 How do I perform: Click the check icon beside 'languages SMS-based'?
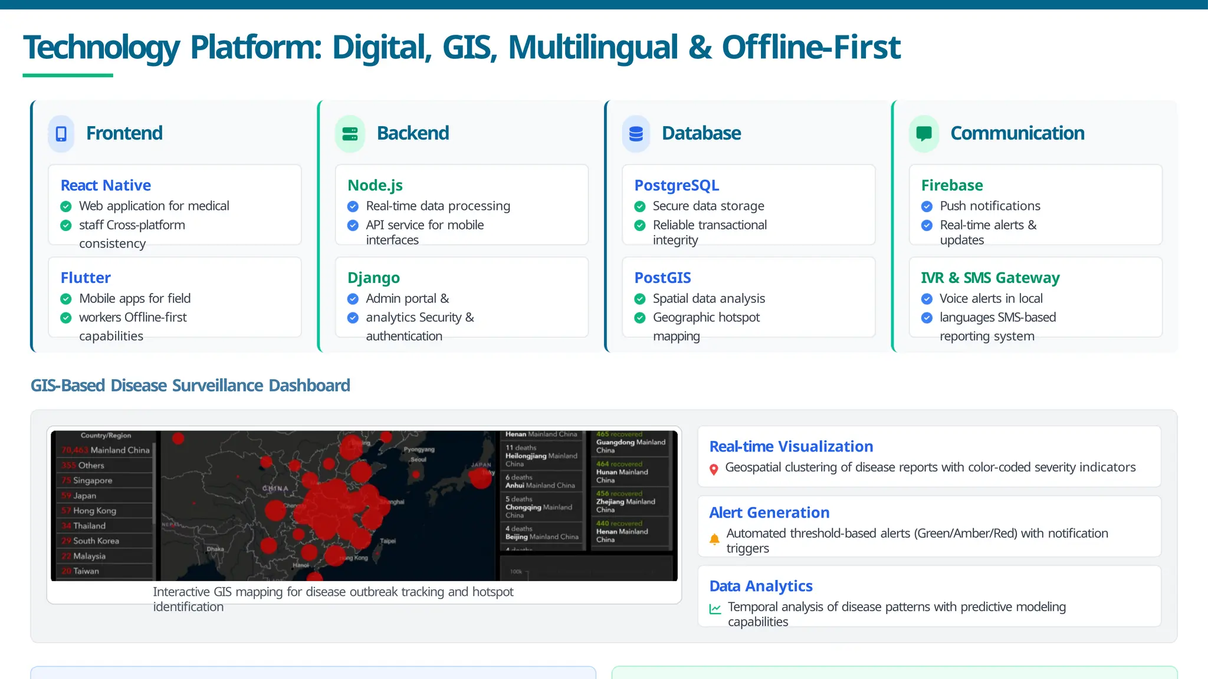[x=927, y=318]
